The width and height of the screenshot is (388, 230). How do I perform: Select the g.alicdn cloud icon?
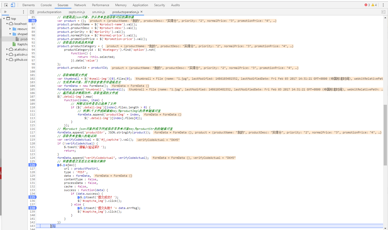11,54
